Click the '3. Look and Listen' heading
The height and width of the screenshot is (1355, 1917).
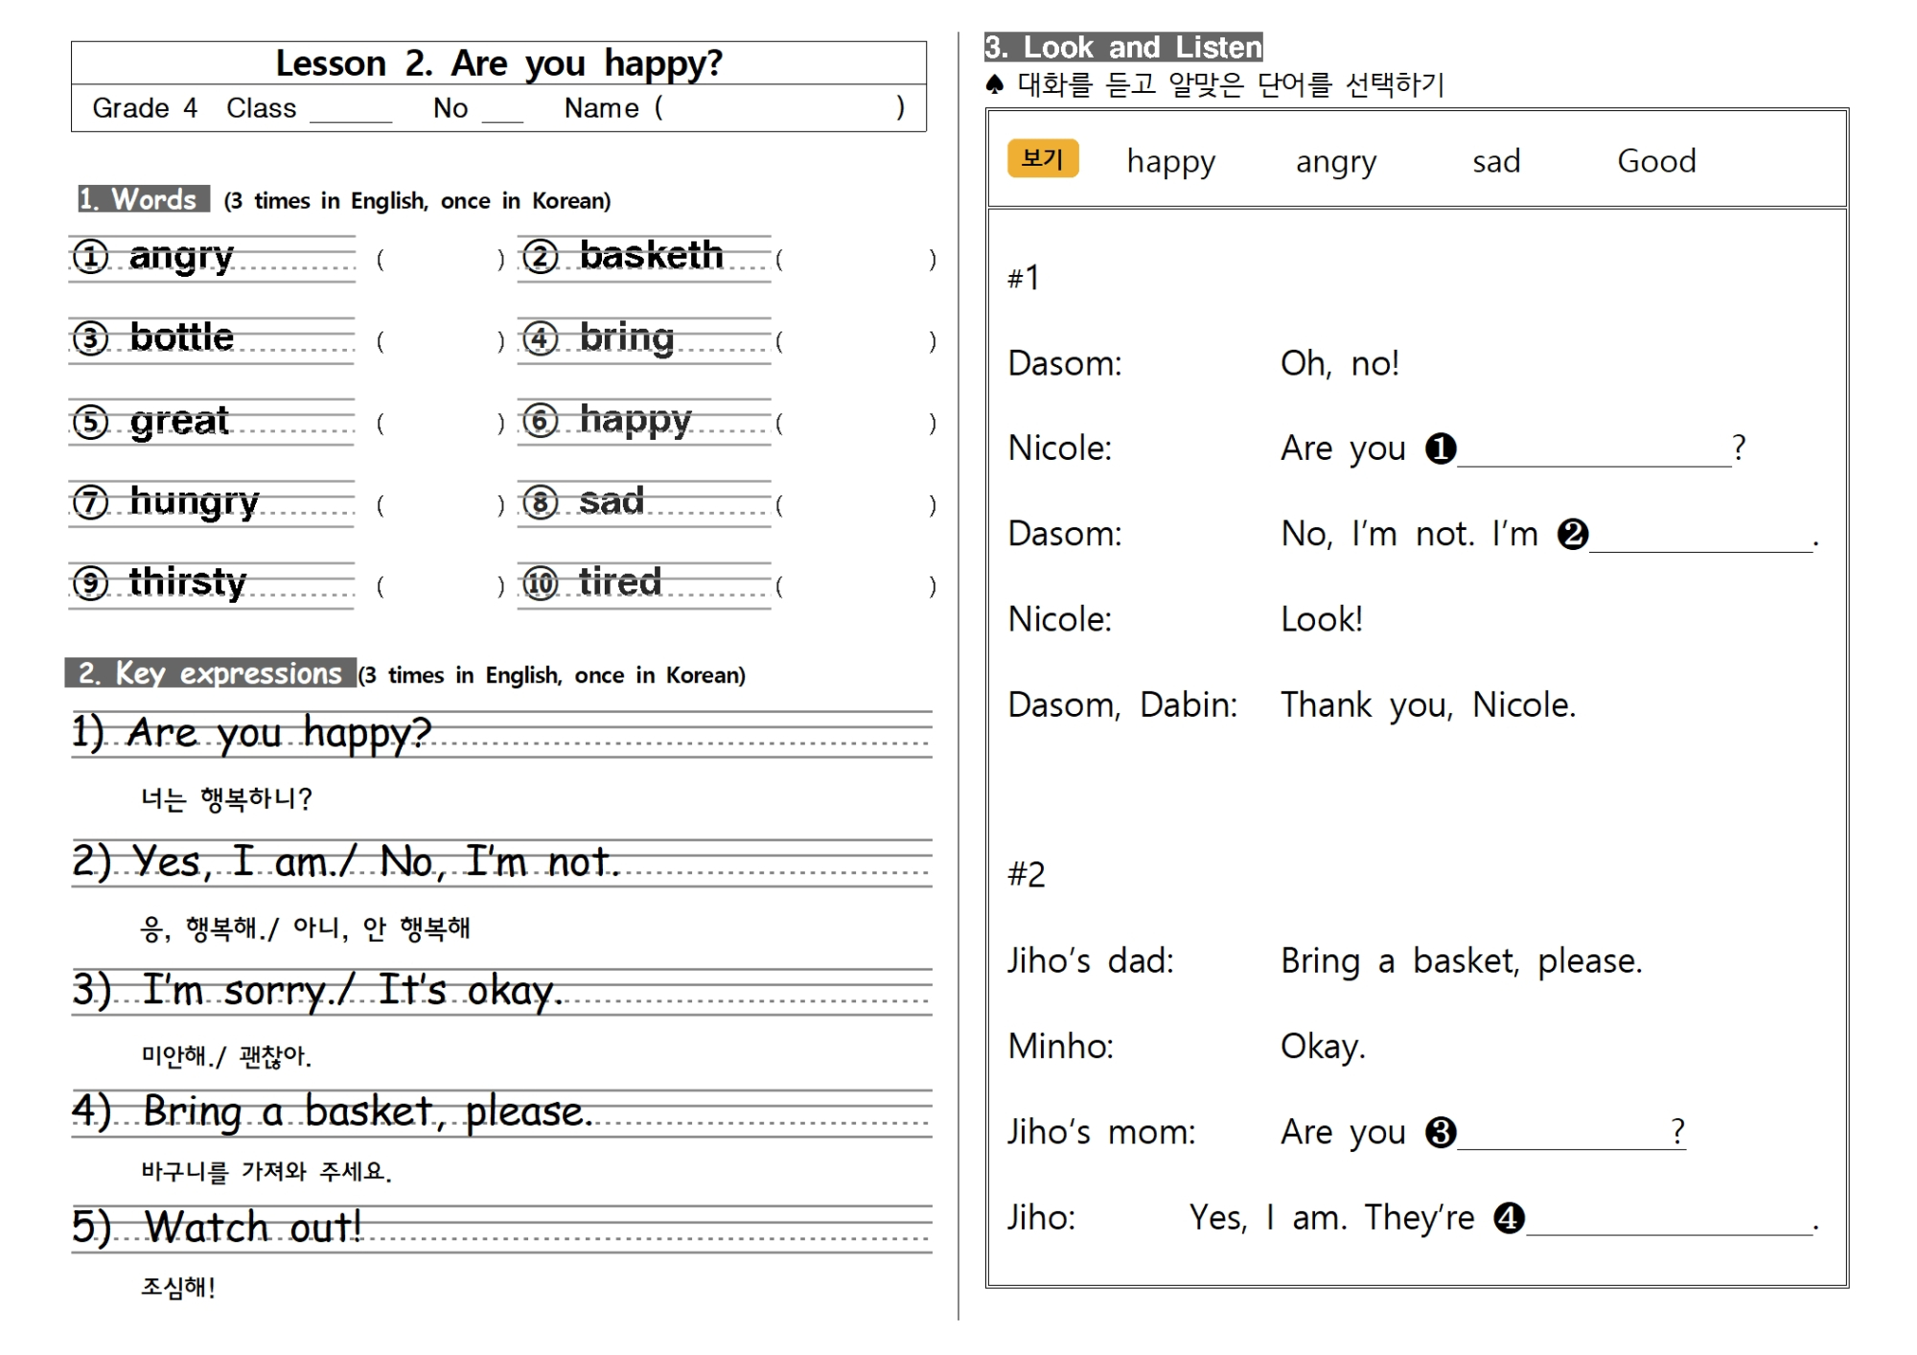pyautogui.click(x=1123, y=47)
